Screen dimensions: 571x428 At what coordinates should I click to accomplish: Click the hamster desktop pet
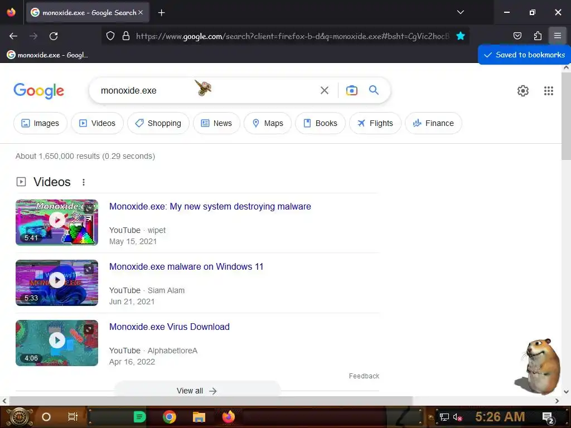point(538,367)
